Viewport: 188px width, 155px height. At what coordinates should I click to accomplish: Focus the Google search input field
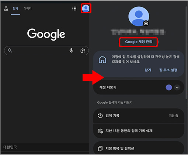(46, 51)
